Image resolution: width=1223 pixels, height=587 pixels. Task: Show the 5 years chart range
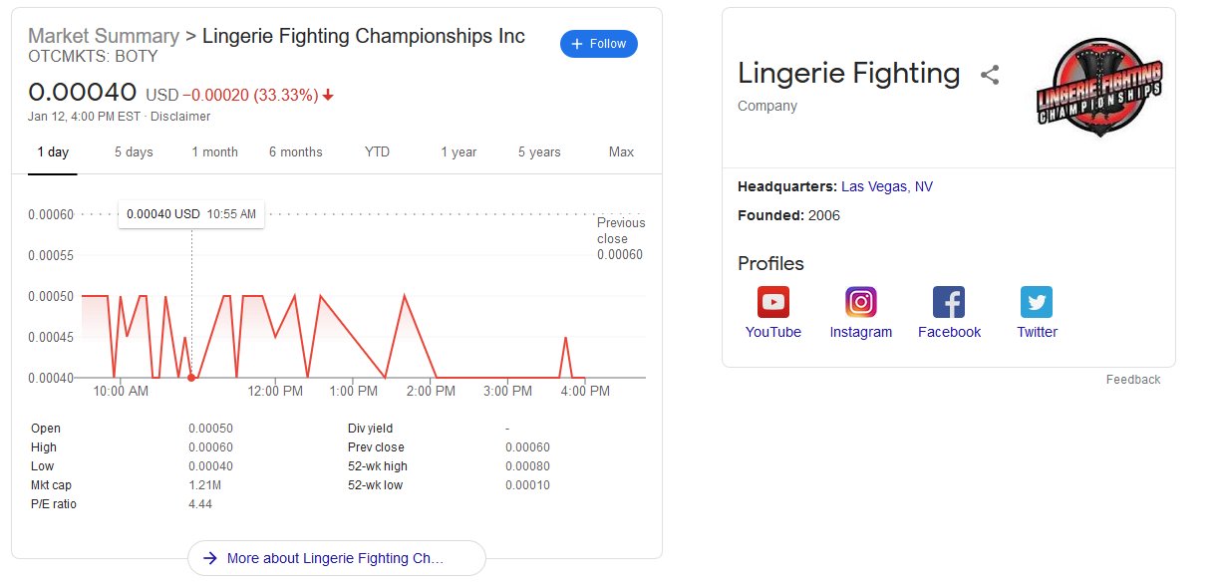539,152
